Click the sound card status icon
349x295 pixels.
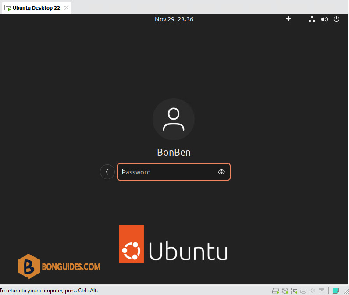(x=313, y=291)
